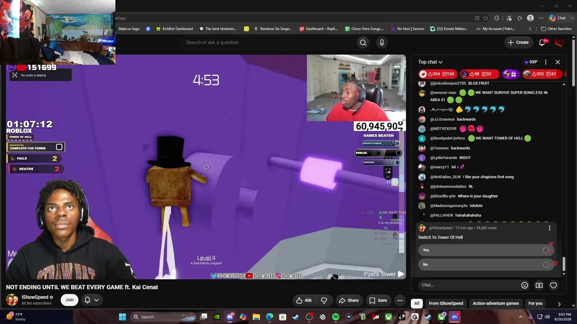Like the video showing 40k likes
577x324 pixels.
[304, 300]
